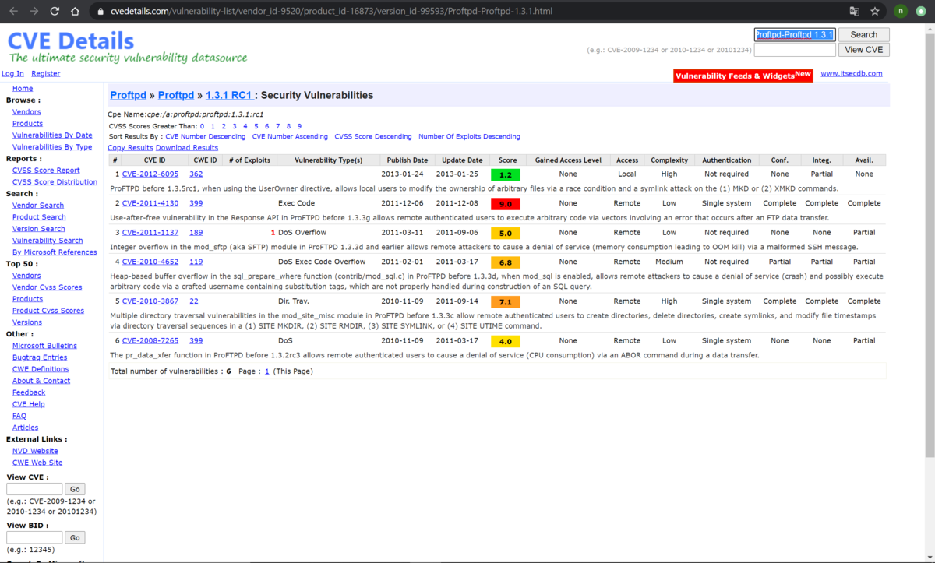This screenshot has height=563, width=935.
Task: Open the Register link
Action: [x=46, y=74]
